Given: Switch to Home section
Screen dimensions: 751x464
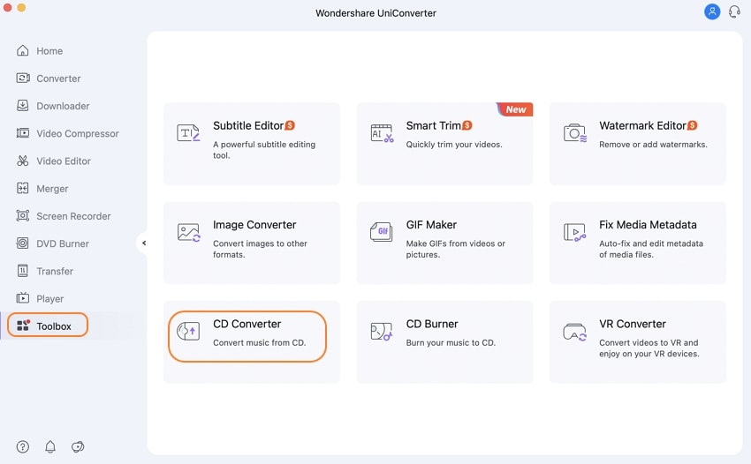Looking at the screenshot, I should click(49, 51).
